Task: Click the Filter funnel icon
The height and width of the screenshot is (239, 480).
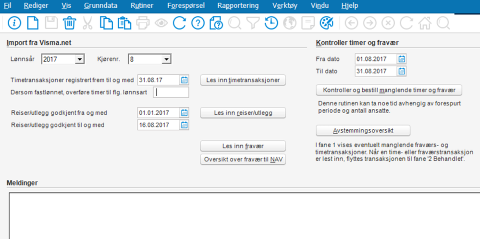Action: pos(253,23)
